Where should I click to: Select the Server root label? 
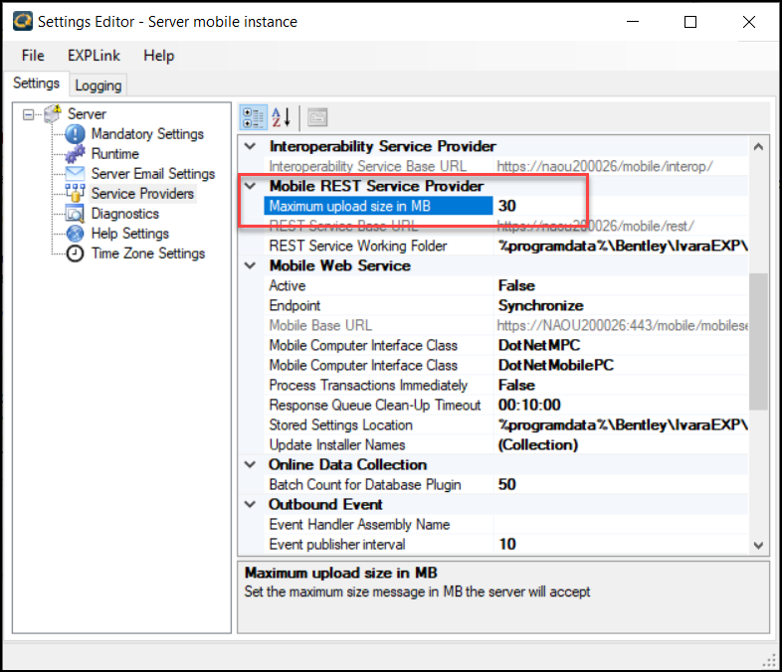coord(87,114)
